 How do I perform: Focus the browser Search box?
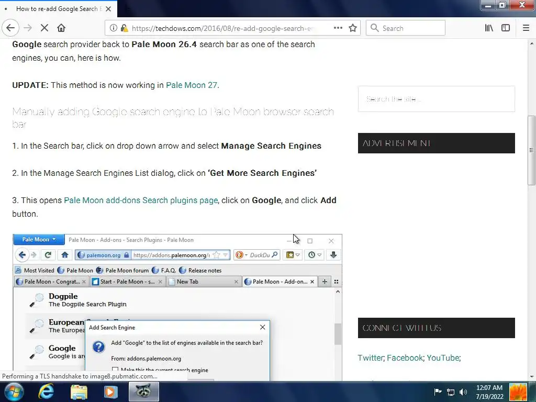click(x=406, y=28)
